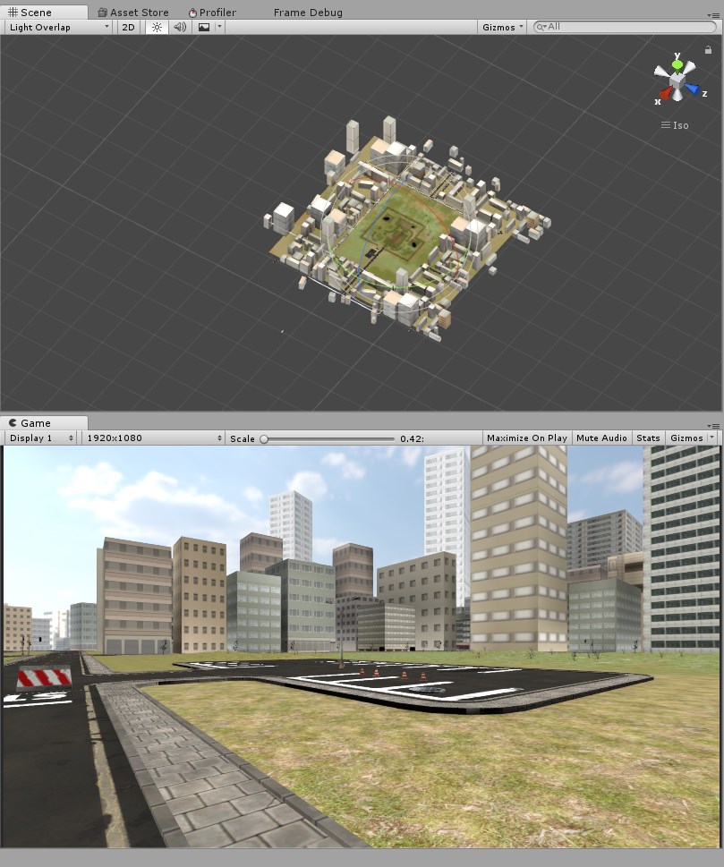Toggle Mute Audio in Game view

tap(601, 438)
